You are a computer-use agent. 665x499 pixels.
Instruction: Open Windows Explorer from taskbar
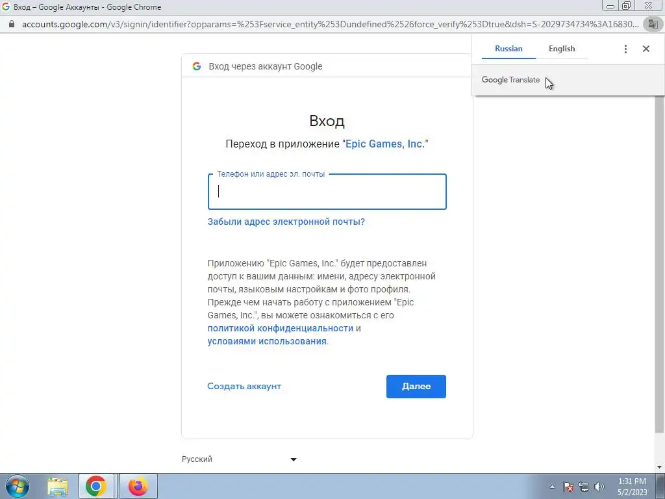57,487
